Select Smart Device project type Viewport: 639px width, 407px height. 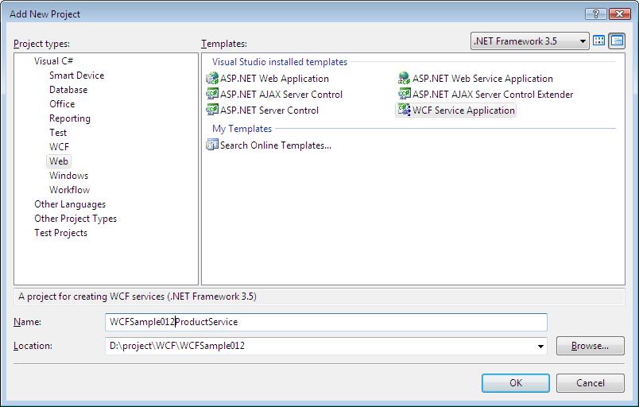(76, 76)
